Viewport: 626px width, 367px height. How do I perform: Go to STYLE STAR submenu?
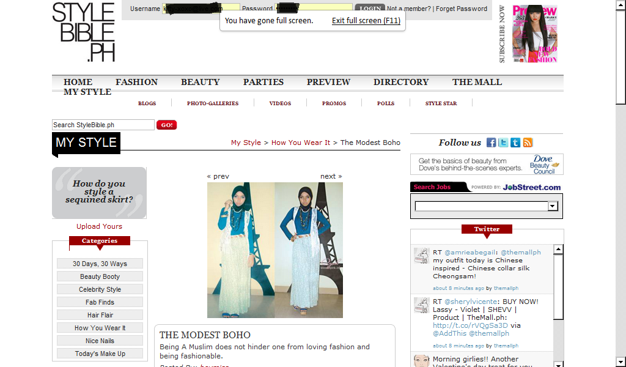click(441, 103)
